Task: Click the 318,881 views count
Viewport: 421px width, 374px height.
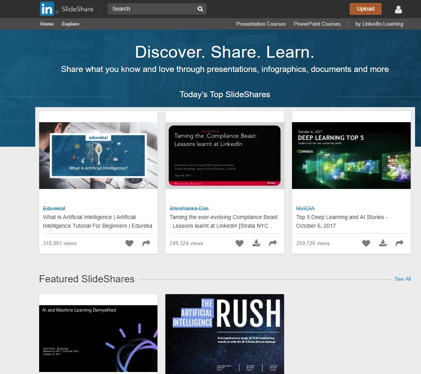Action: [x=60, y=244]
